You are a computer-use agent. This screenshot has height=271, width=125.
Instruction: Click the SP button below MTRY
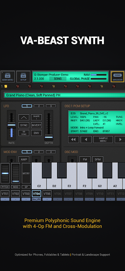point(26,187)
